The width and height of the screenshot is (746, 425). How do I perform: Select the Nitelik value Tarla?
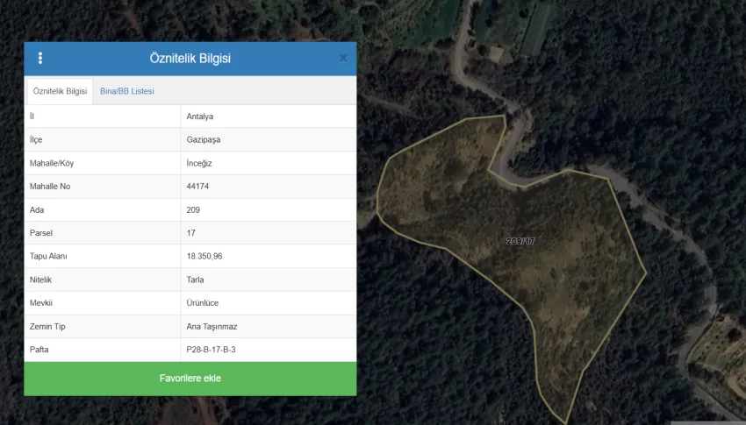click(x=197, y=280)
